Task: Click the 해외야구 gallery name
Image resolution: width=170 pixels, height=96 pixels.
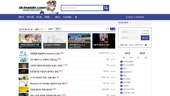Action: pos(106,71)
